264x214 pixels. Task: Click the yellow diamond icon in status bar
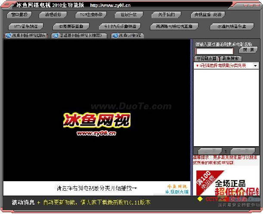point(200,199)
